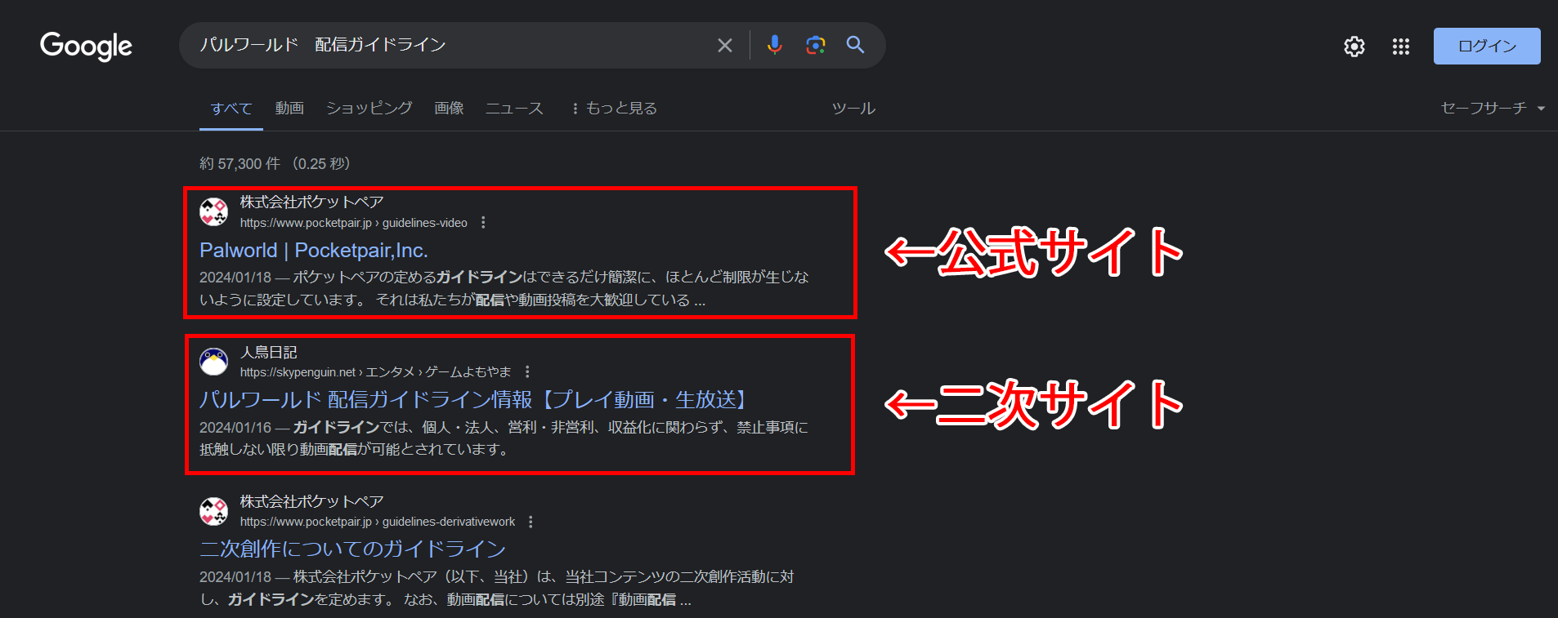The height and width of the screenshot is (618, 1558).
Task: Open more options for skypenguin.net result
Action: coord(527,372)
